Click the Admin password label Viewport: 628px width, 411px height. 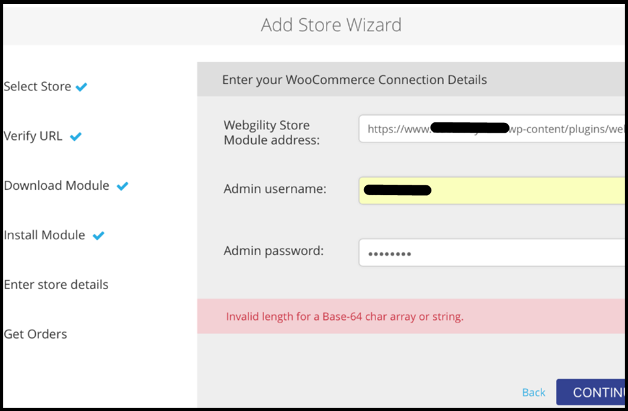pos(273,250)
